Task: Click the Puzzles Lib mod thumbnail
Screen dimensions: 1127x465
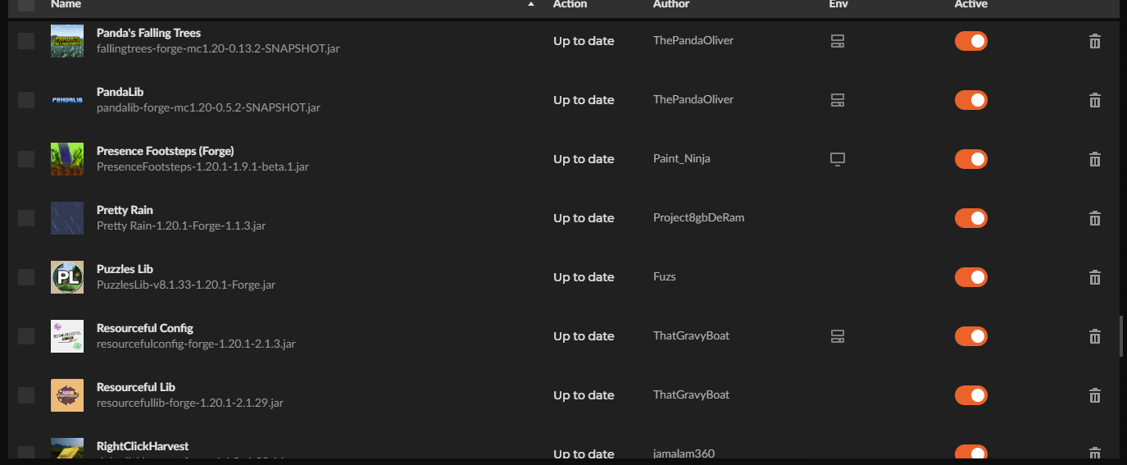Action: 66,277
